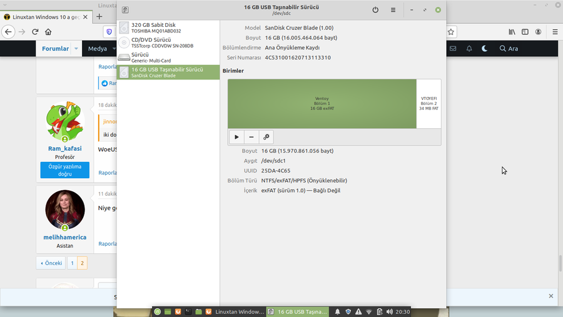Expand the Forumlar dropdown arrow
This screenshot has height=317, width=563.
tap(76, 49)
